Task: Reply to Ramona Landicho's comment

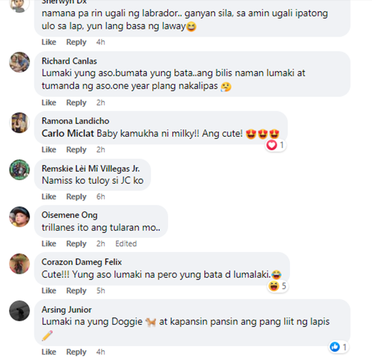Action: (x=76, y=150)
